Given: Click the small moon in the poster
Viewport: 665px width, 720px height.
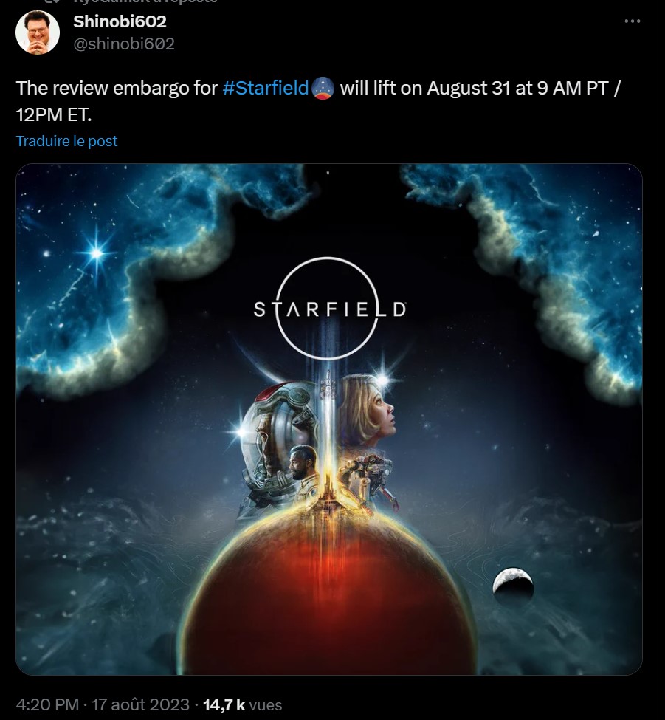Looking at the screenshot, I should (x=513, y=584).
